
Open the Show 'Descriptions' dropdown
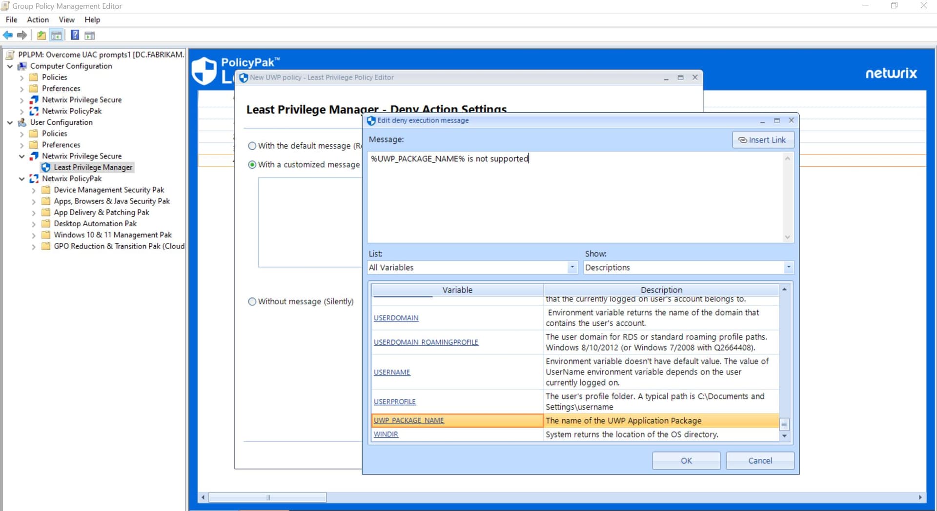coord(788,267)
